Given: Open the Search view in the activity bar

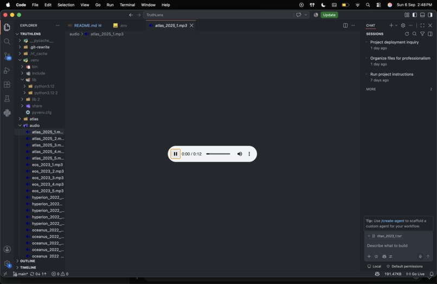Looking at the screenshot, I should pos(7,42).
